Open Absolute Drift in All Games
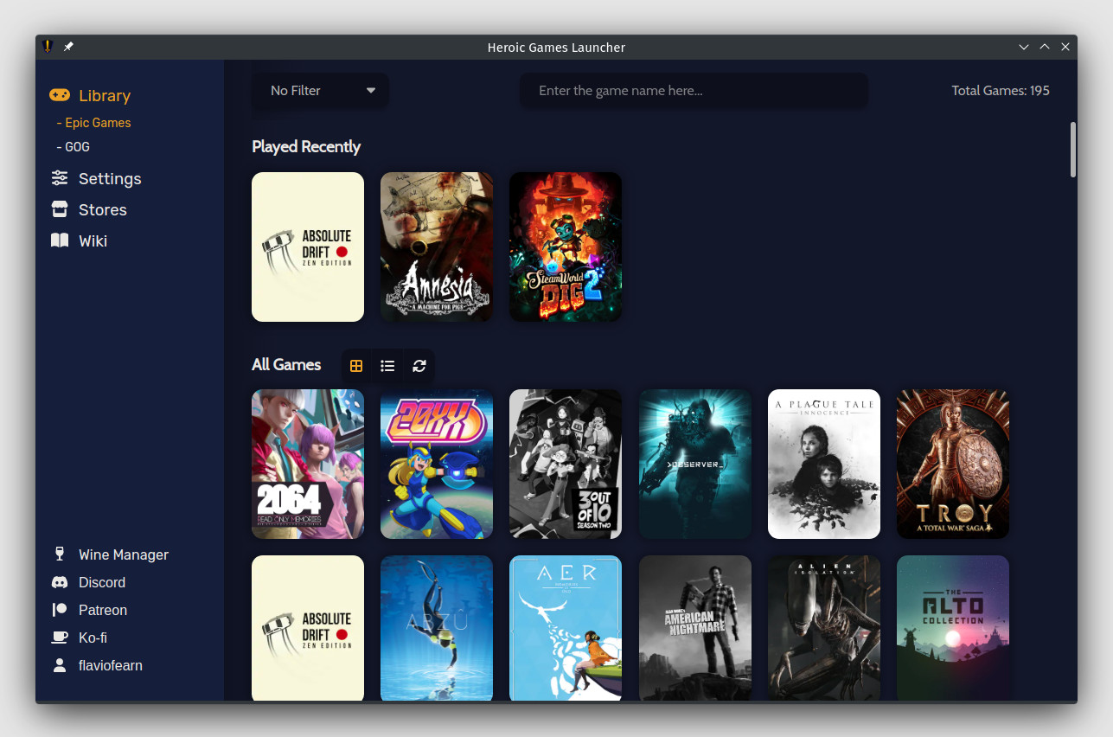The width and height of the screenshot is (1113, 737). 308,628
